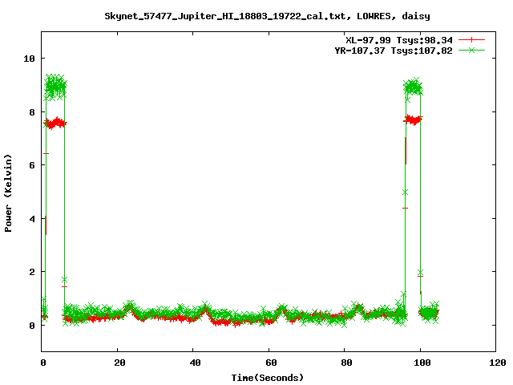Viewport: 513px width, 385px height.
Task: Click the x-axis tick label 100
Action: point(422,363)
